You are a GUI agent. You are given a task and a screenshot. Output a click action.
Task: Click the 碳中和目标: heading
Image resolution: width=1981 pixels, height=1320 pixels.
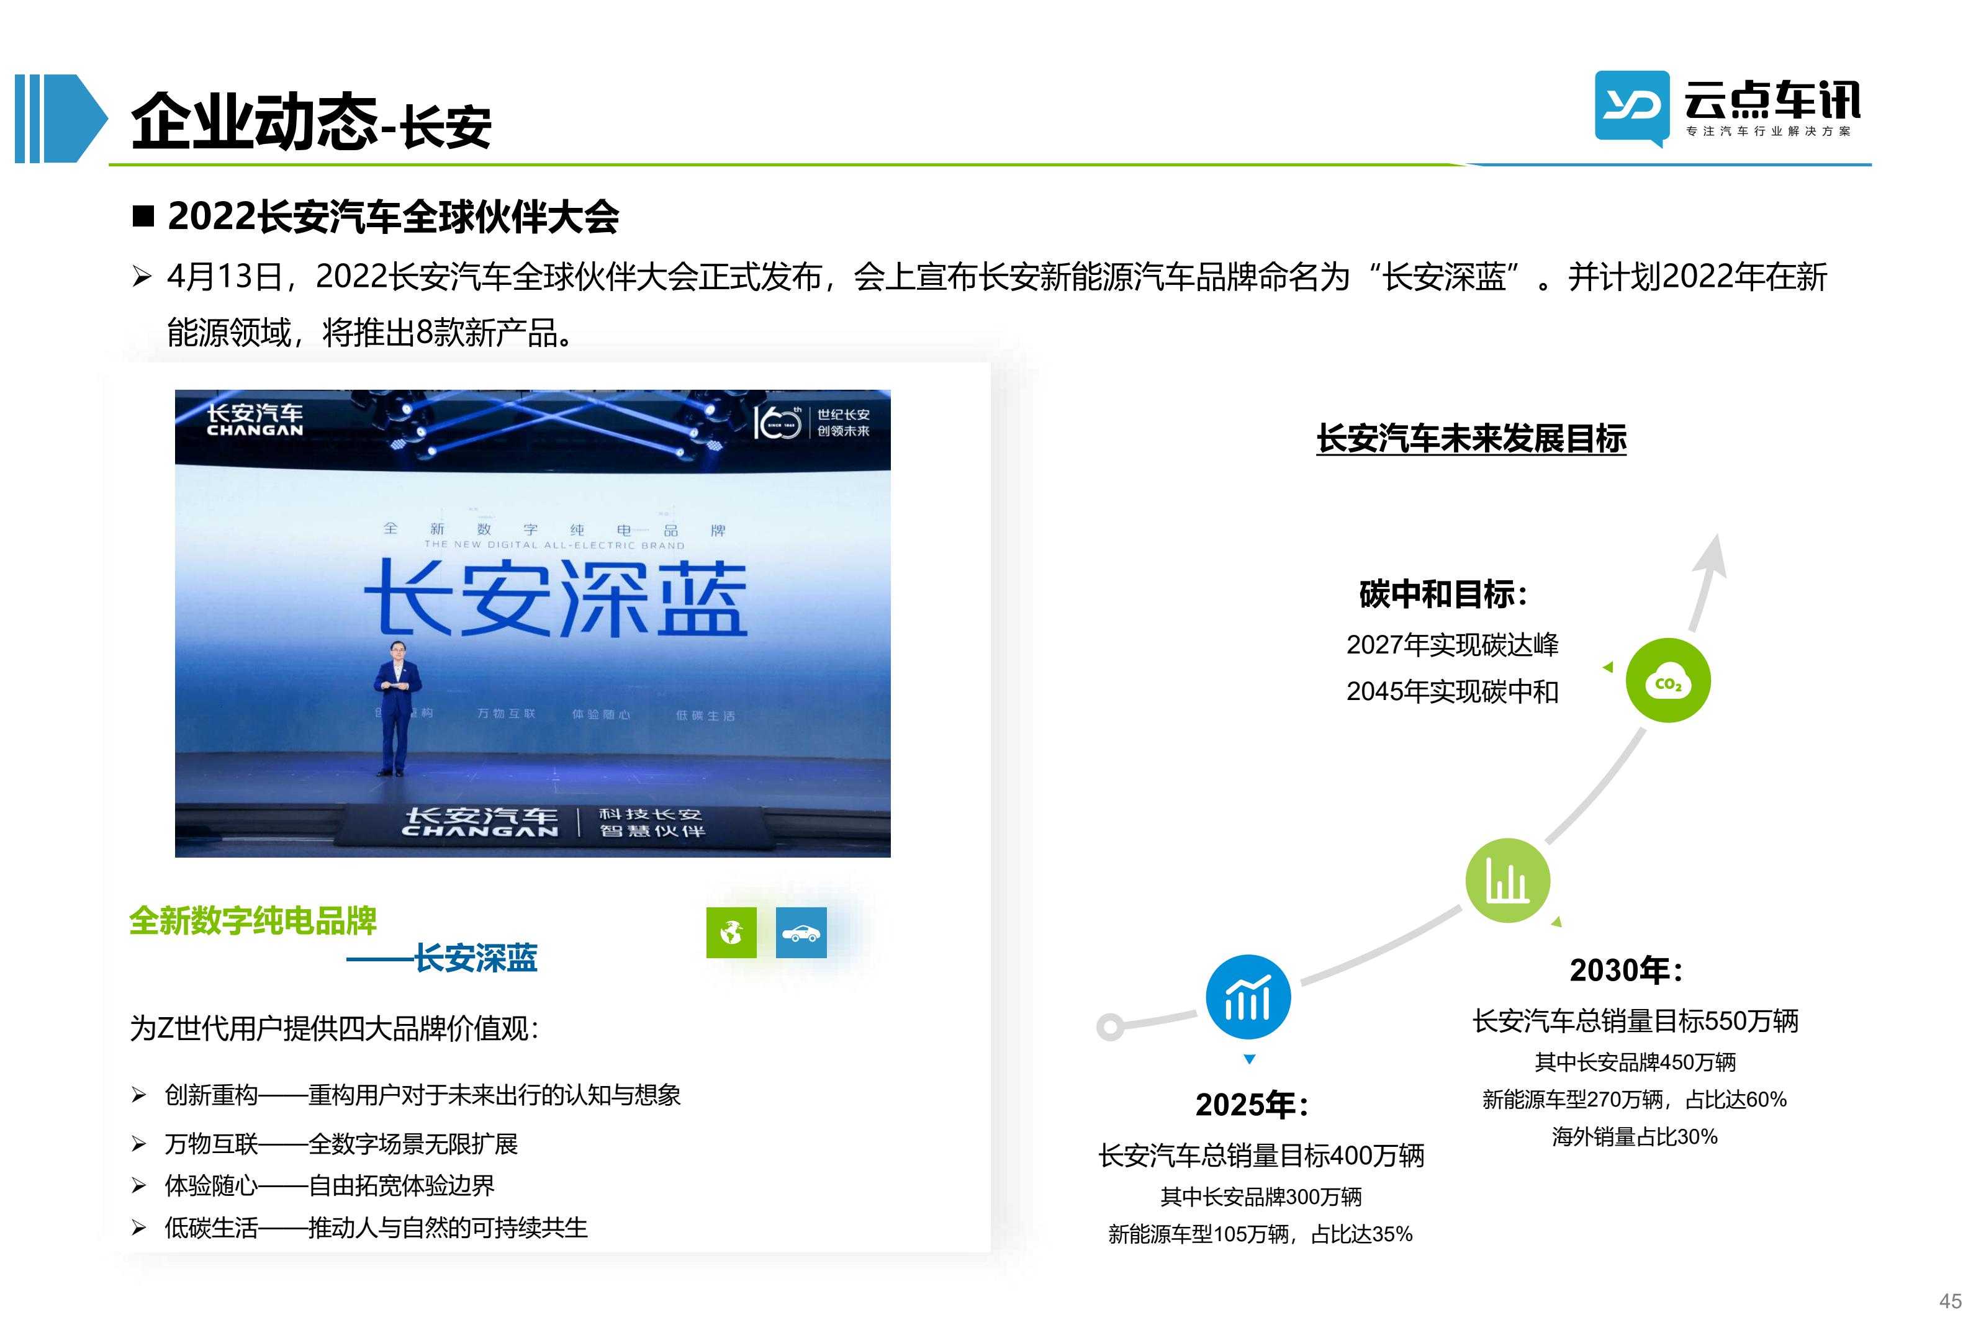[1443, 595]
